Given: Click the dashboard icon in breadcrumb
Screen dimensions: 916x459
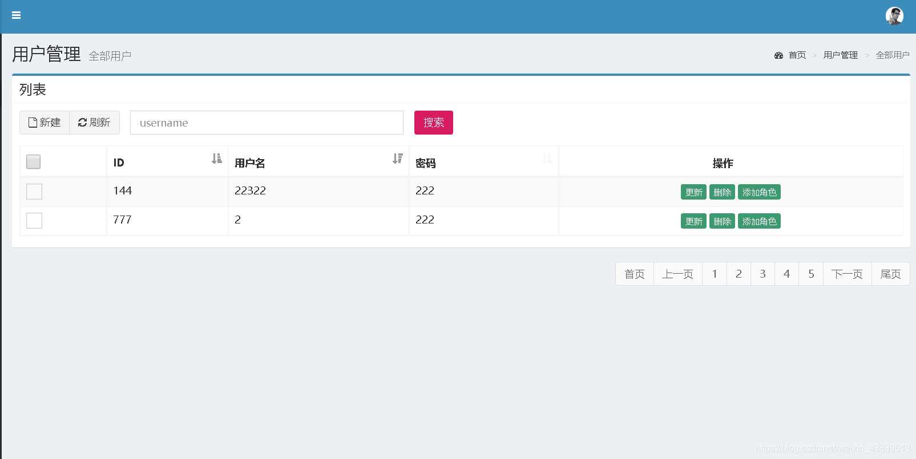Looking at the screenshot, I should pyautogui.click(x=778, y=55).
